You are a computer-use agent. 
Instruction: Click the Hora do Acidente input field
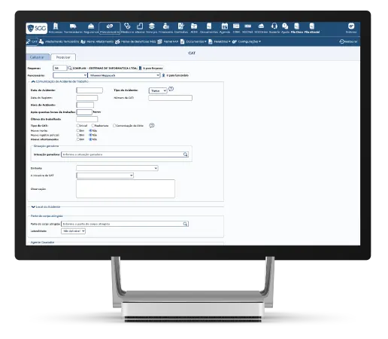pos(85,105)
